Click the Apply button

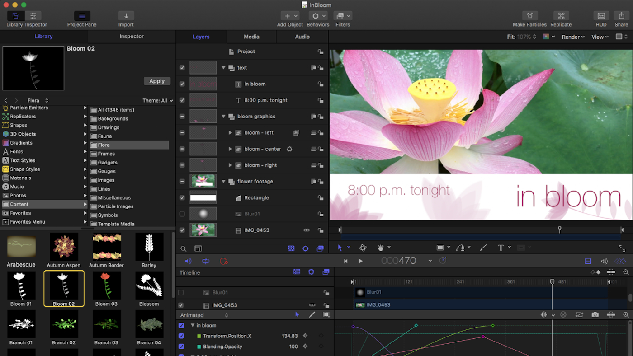157,81
